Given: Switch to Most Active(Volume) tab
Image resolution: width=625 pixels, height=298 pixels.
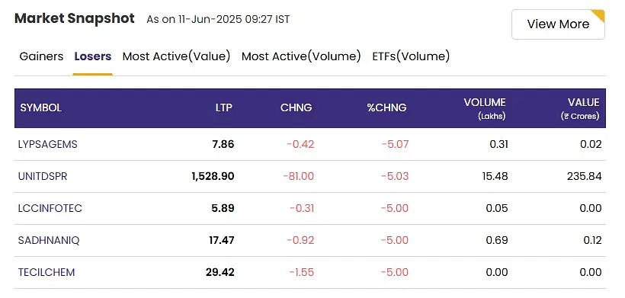Looking at the screenshot, I should 301,56.
